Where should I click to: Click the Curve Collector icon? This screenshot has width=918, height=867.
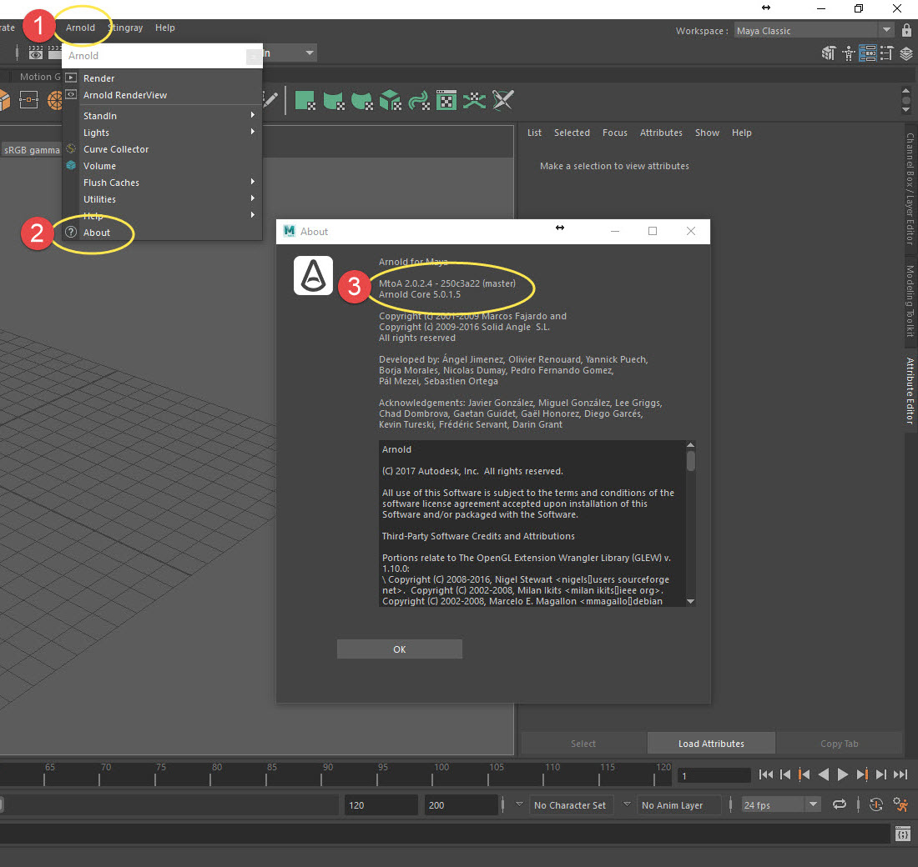71,149
